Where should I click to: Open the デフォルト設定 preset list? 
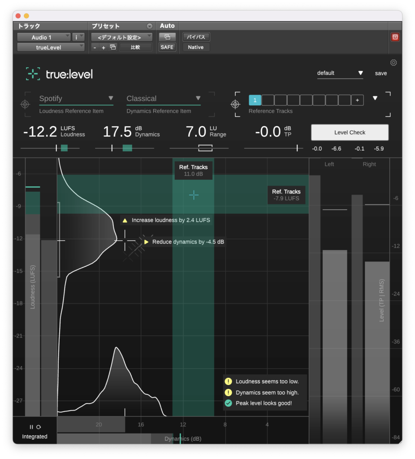tap(121, 37)
